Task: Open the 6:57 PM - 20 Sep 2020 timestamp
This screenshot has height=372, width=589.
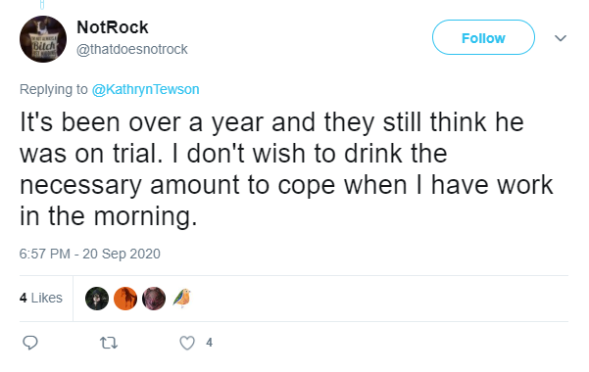Action: 90,254
